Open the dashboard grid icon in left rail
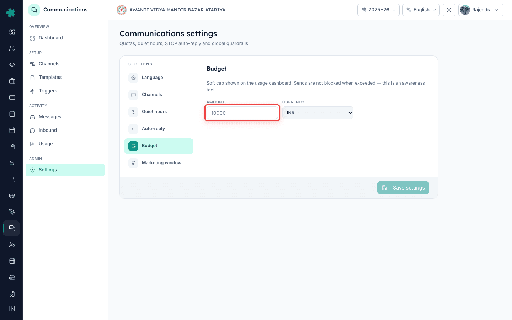512x320 pixels. click(x=12, y=32)
